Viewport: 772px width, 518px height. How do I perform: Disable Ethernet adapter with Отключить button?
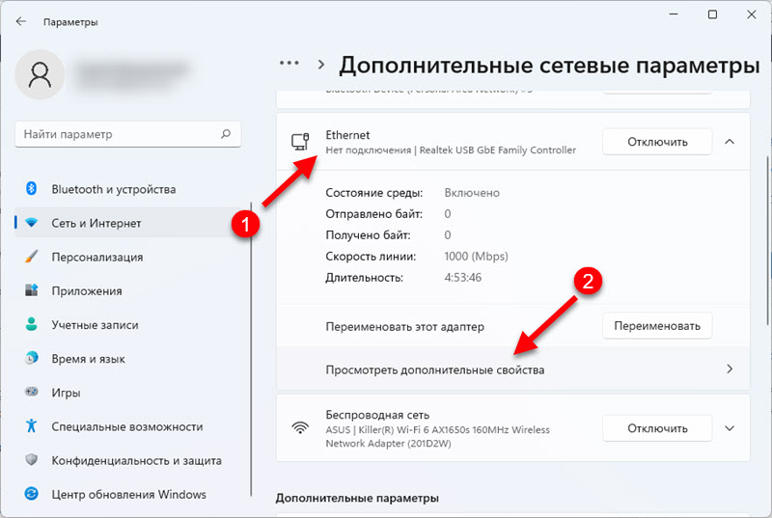pyautogui.click(x=657, y=142)
